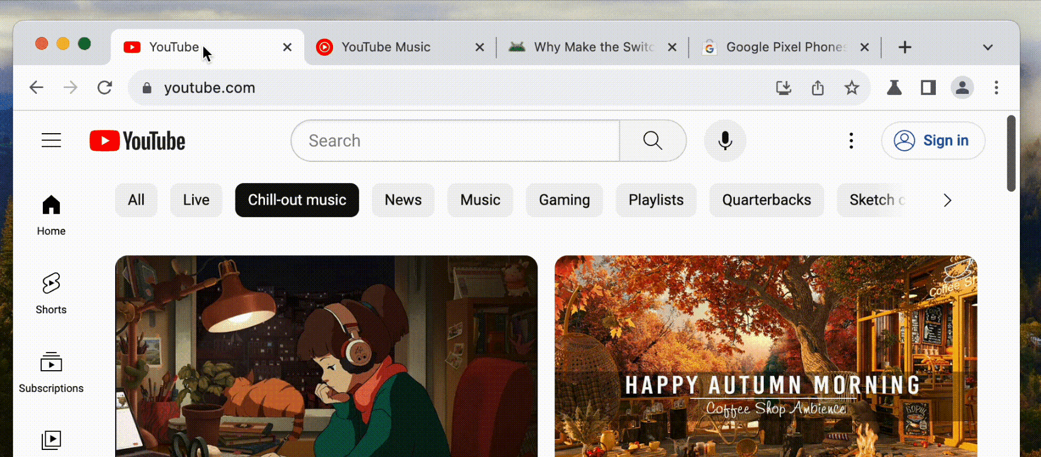This screenshot has width=1041, height=457.
Task: Close the YouTube Music tab
Action: (x=480, y=47)
